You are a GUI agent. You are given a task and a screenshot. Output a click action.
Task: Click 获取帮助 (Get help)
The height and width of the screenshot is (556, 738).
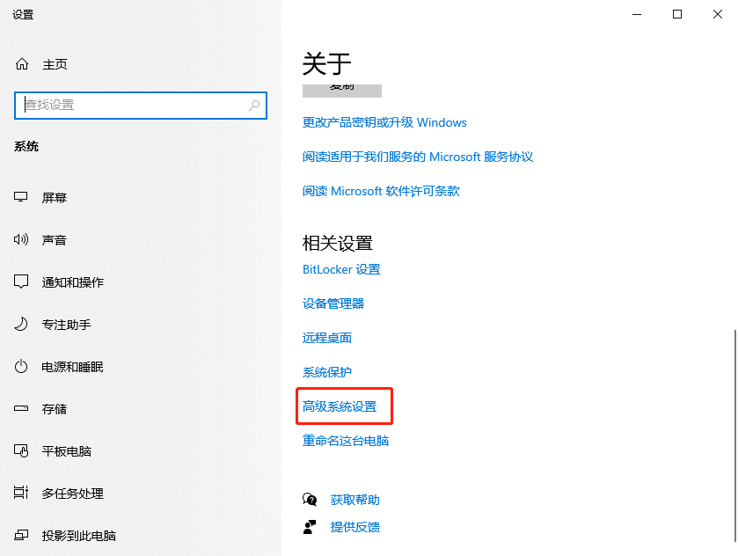point(354,499)
